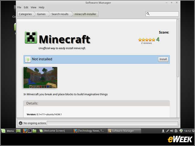
Task: Click the Not installed package status icon
Action: tap(28, 60)
